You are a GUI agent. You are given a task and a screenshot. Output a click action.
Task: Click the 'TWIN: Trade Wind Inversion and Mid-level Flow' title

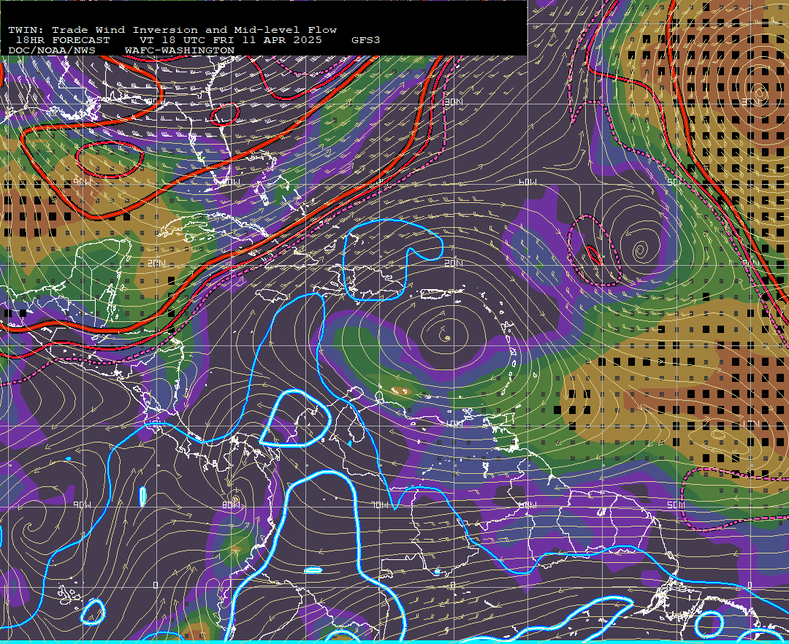(x=172, y=30)
